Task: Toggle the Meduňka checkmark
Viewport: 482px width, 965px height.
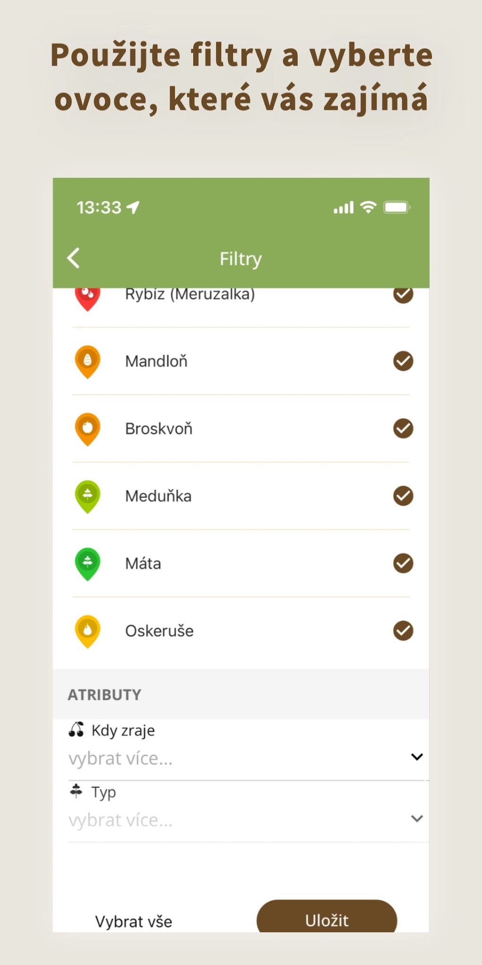Action: point(403,496)
